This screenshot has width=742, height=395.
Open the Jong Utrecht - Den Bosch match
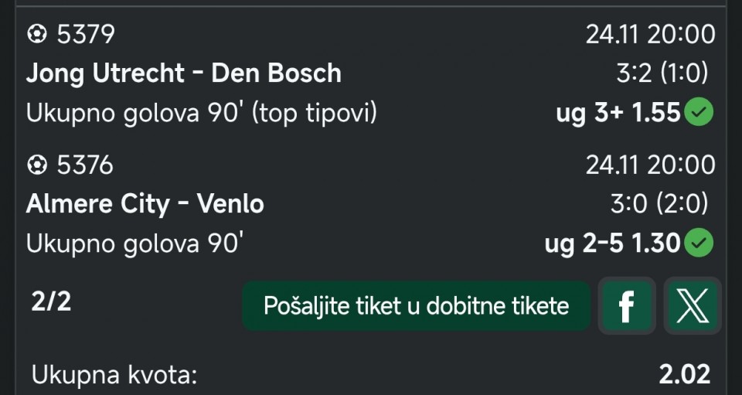183,73
